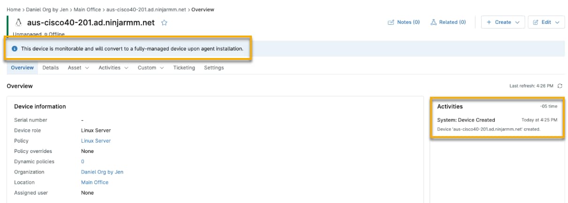Open Related (0) items
This screenshot has height=203, width=568.
pos(448,22)
